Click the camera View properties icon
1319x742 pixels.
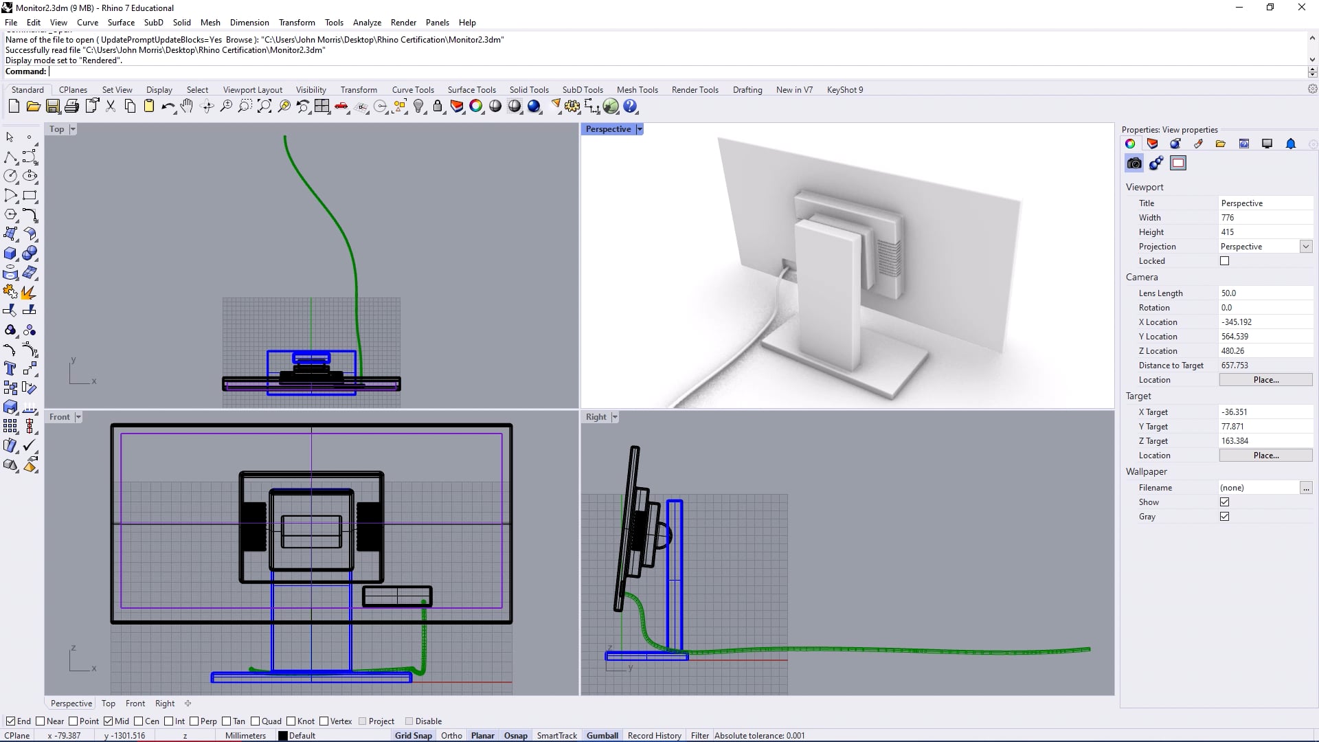tap(1134, 164)
